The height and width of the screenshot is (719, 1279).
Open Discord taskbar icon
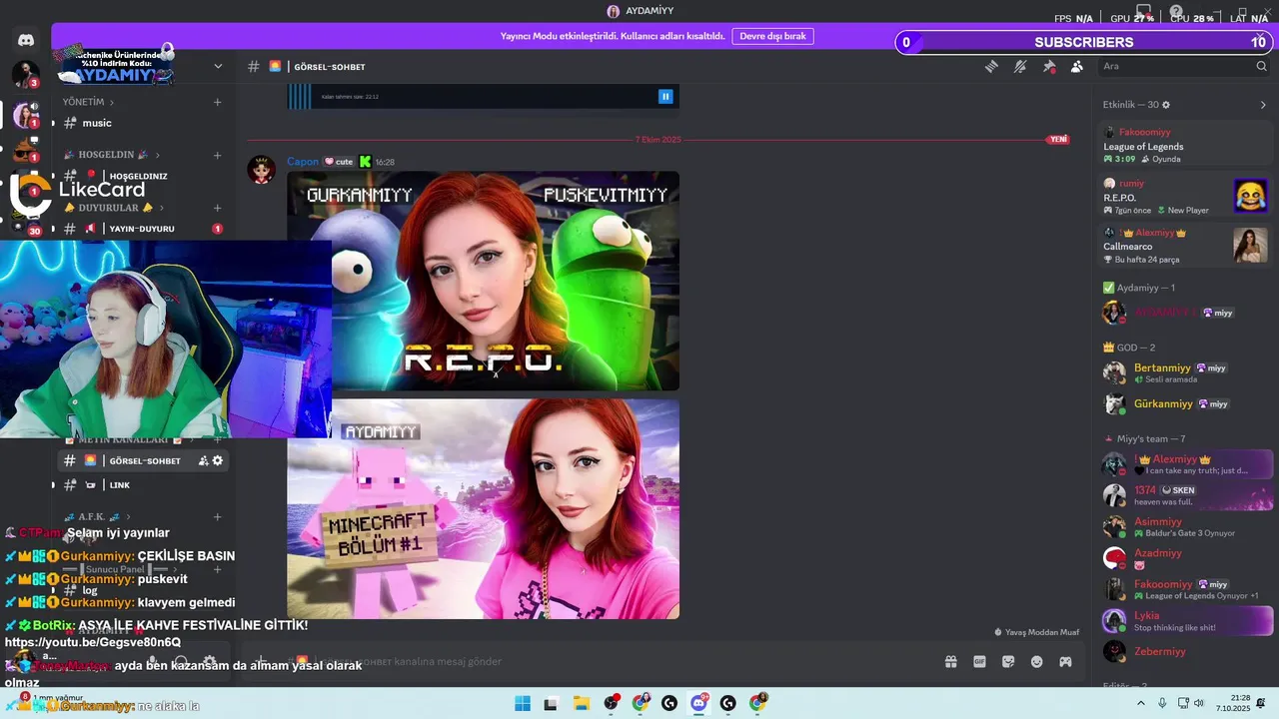click(698, 703)
